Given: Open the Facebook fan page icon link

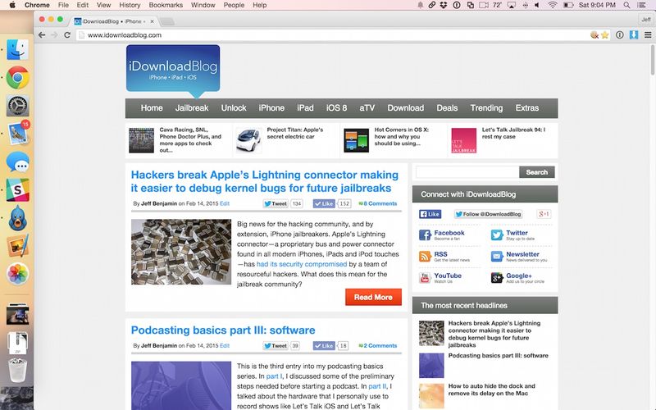Looking at the screenshot, I should (425, 235).
